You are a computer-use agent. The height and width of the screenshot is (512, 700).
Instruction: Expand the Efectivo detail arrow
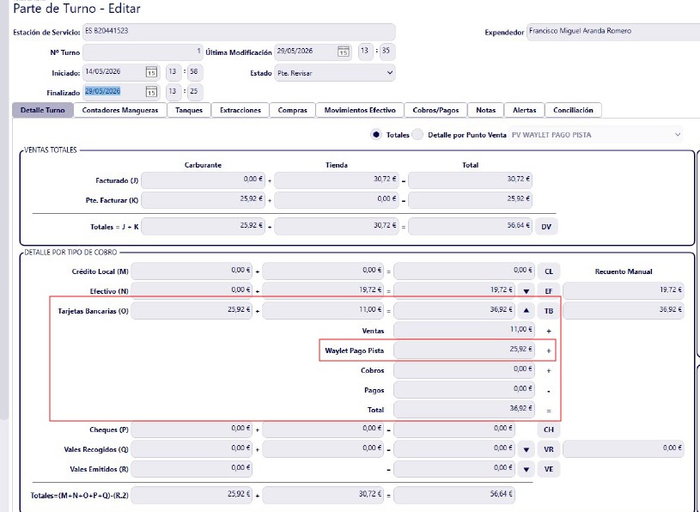click(527, 291)
